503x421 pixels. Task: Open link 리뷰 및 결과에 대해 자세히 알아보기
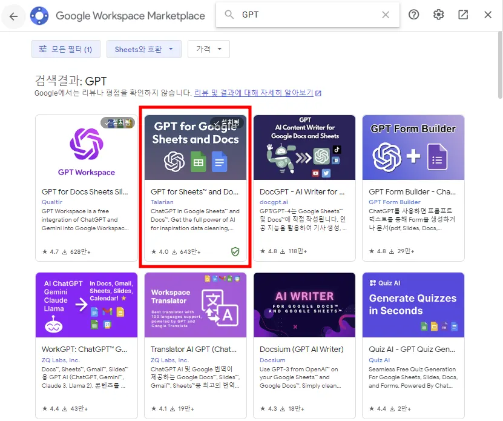click(254, 93)
